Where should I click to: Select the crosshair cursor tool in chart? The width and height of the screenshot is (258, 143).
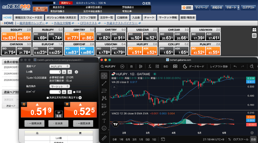pos(104,76)
